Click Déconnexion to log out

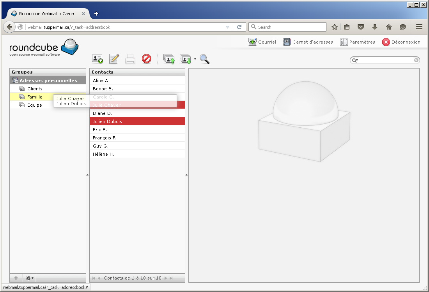pos(401,42)
